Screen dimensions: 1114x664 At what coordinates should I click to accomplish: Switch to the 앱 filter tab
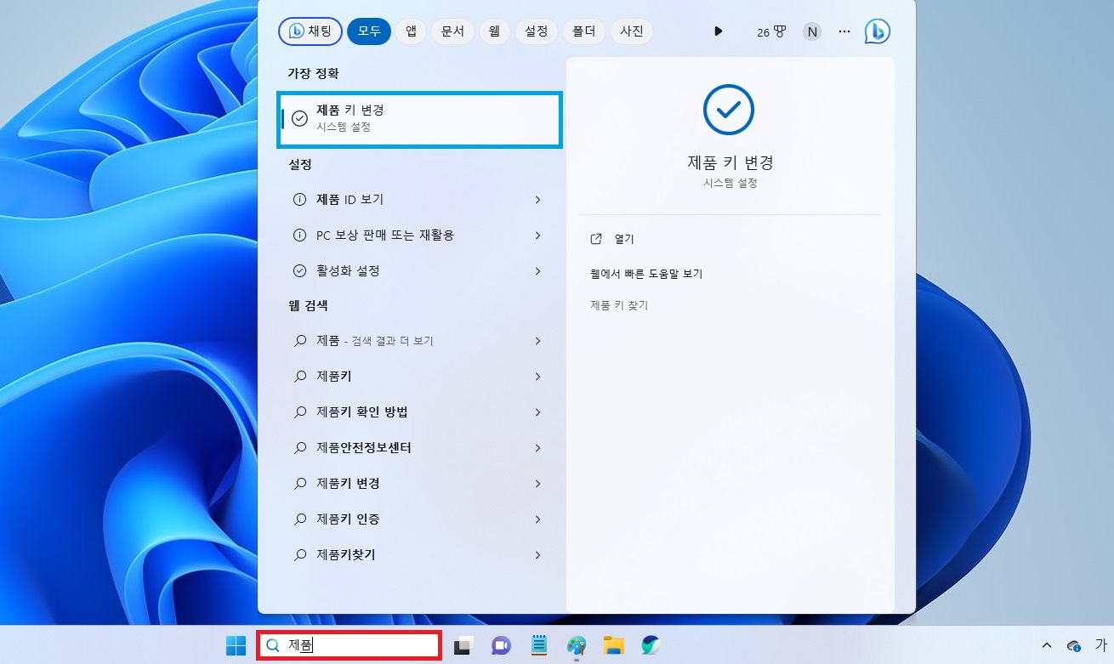point(411,31)
